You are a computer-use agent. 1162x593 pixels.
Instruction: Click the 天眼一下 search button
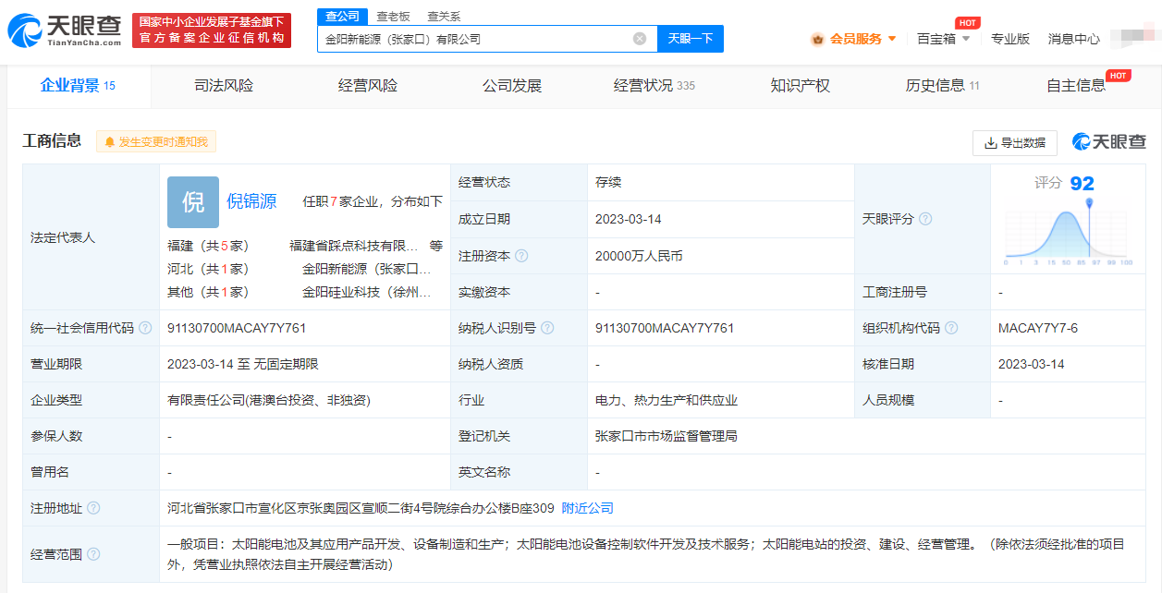(x=691, y=39)
